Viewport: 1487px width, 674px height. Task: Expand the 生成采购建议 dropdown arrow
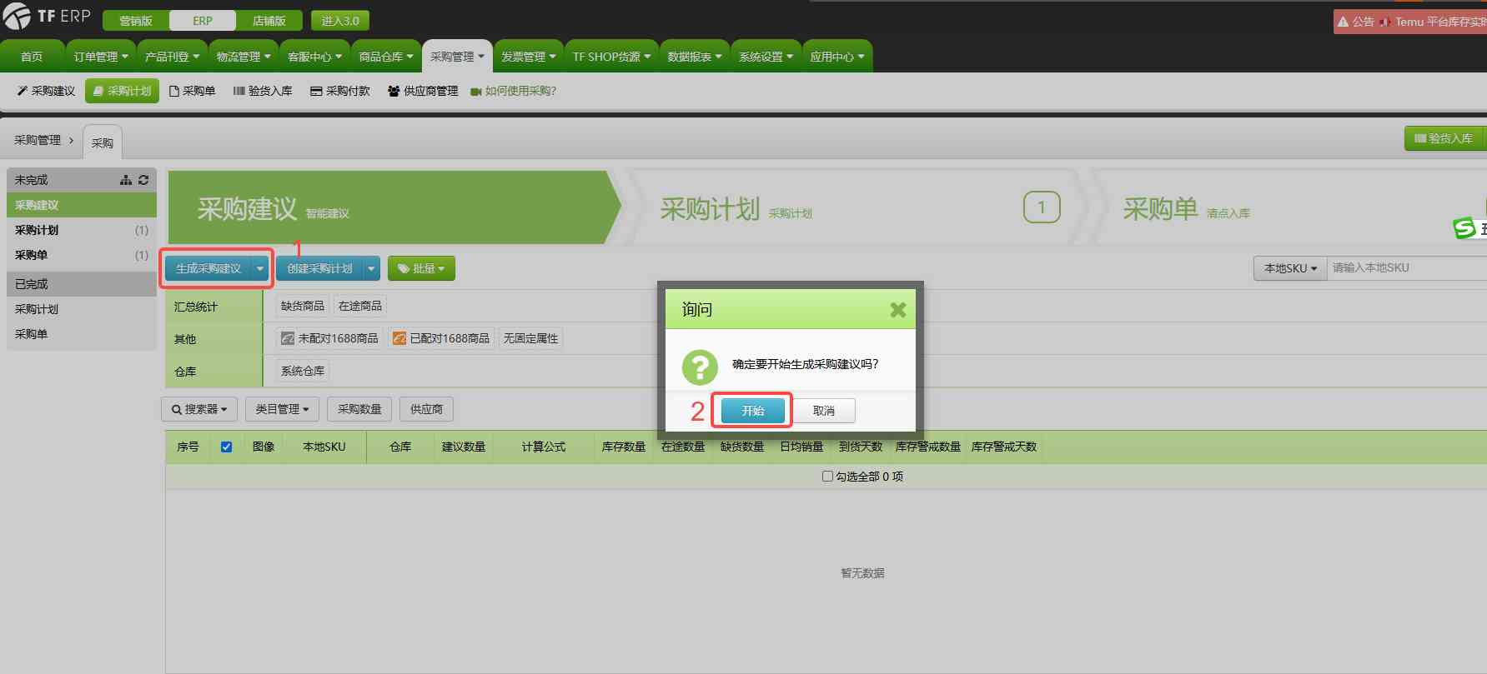point(260,268)
